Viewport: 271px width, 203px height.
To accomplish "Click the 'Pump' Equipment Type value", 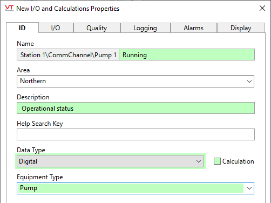I will 29,188.
